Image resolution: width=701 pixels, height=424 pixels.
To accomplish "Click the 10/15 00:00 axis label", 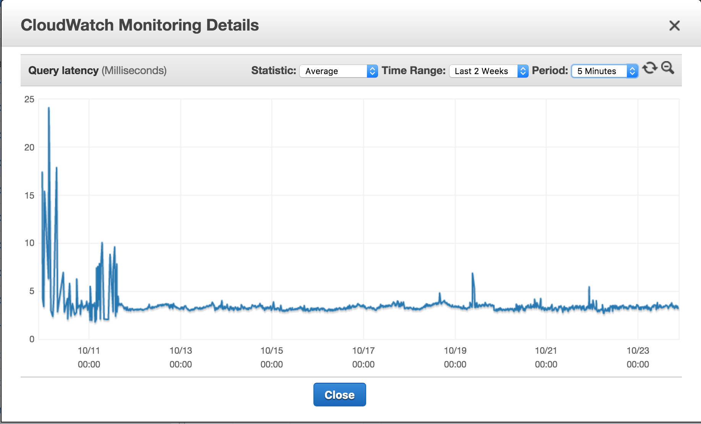I will 272,357.
